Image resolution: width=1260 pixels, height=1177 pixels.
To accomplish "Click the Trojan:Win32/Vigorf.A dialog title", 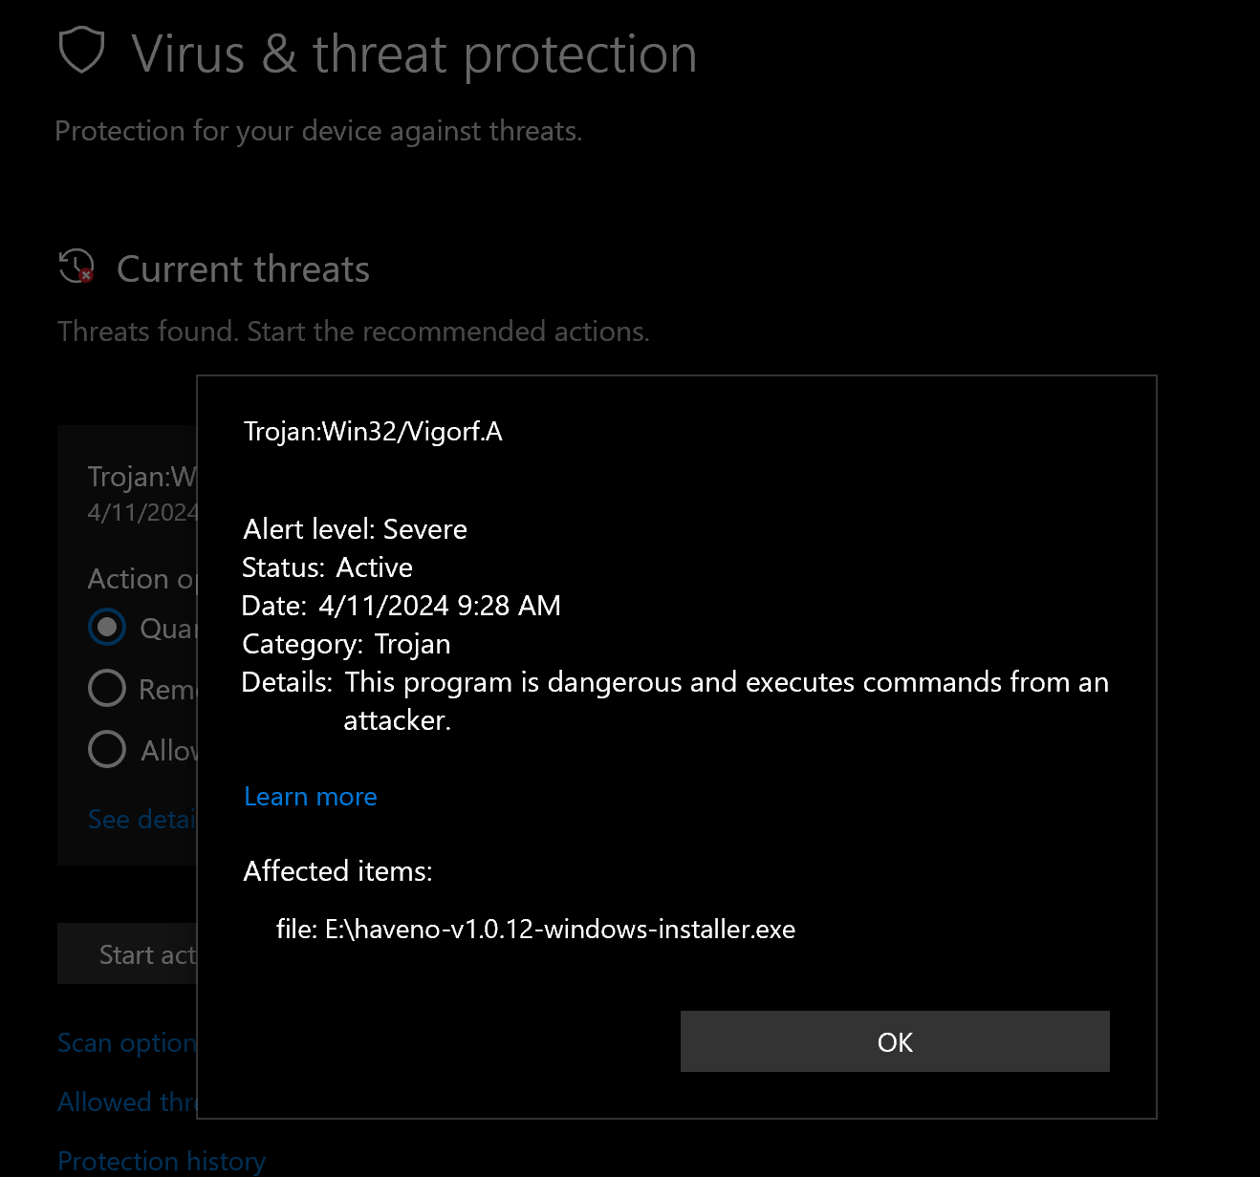I will coord(373,432).
